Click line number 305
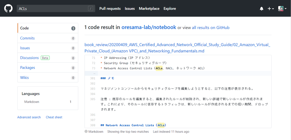Screen dimensions: 291x140 tap(93, 99)
